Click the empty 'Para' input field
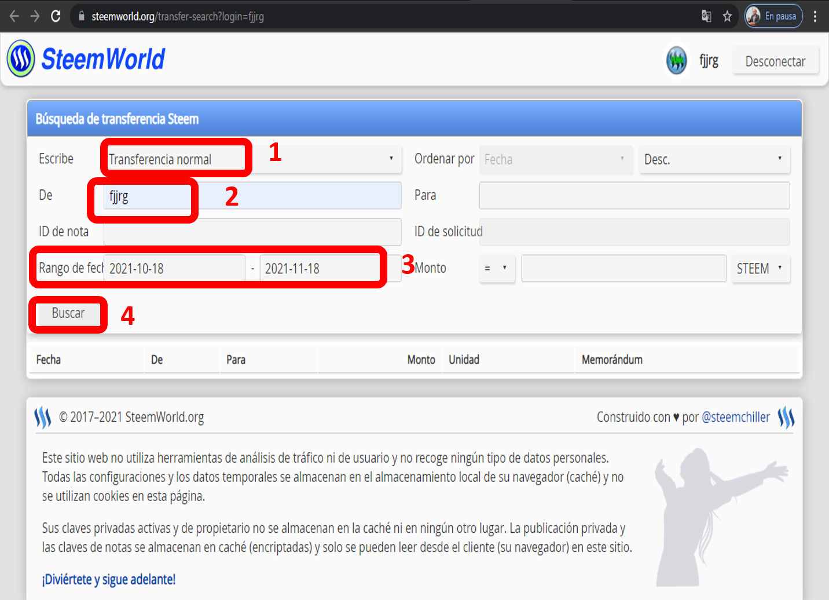 634,196
